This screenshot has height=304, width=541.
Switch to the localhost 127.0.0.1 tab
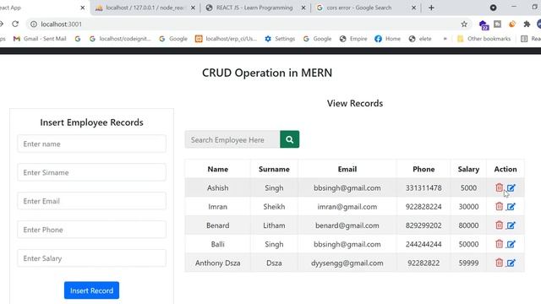[x=145, y=8]
